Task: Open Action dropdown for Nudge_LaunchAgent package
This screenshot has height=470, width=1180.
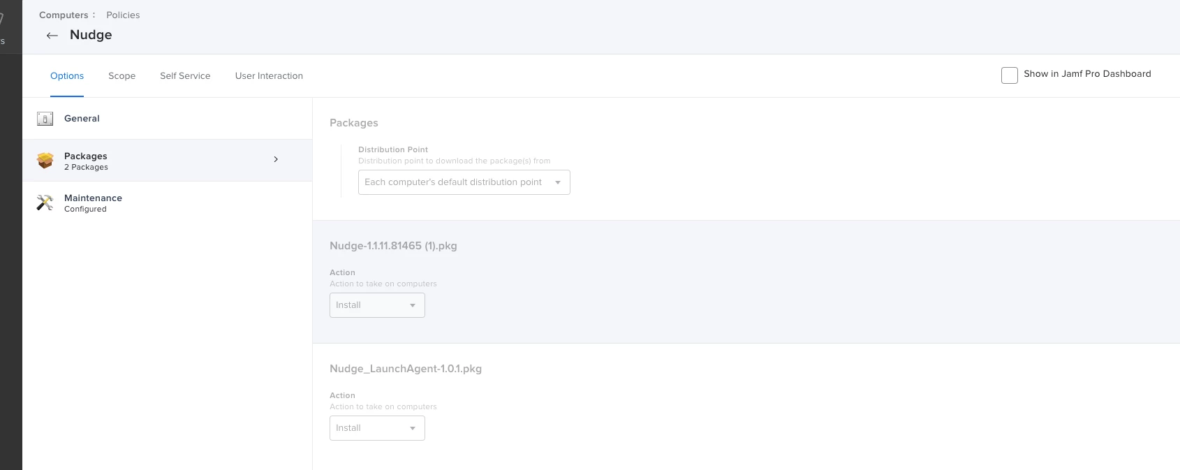Action: pyautogui.click(x=377, y=428)
